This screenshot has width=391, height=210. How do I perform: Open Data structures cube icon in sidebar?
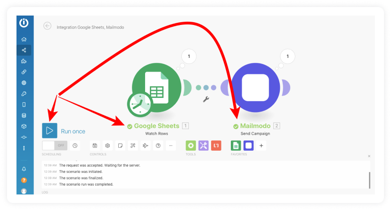coord(24,126)
